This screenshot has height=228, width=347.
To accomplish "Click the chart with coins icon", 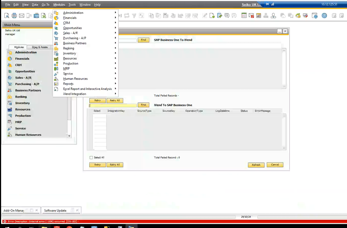I will 298,16.
